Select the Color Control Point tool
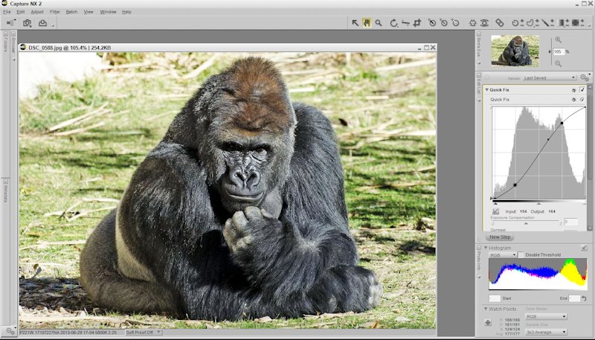 [472, 23]
